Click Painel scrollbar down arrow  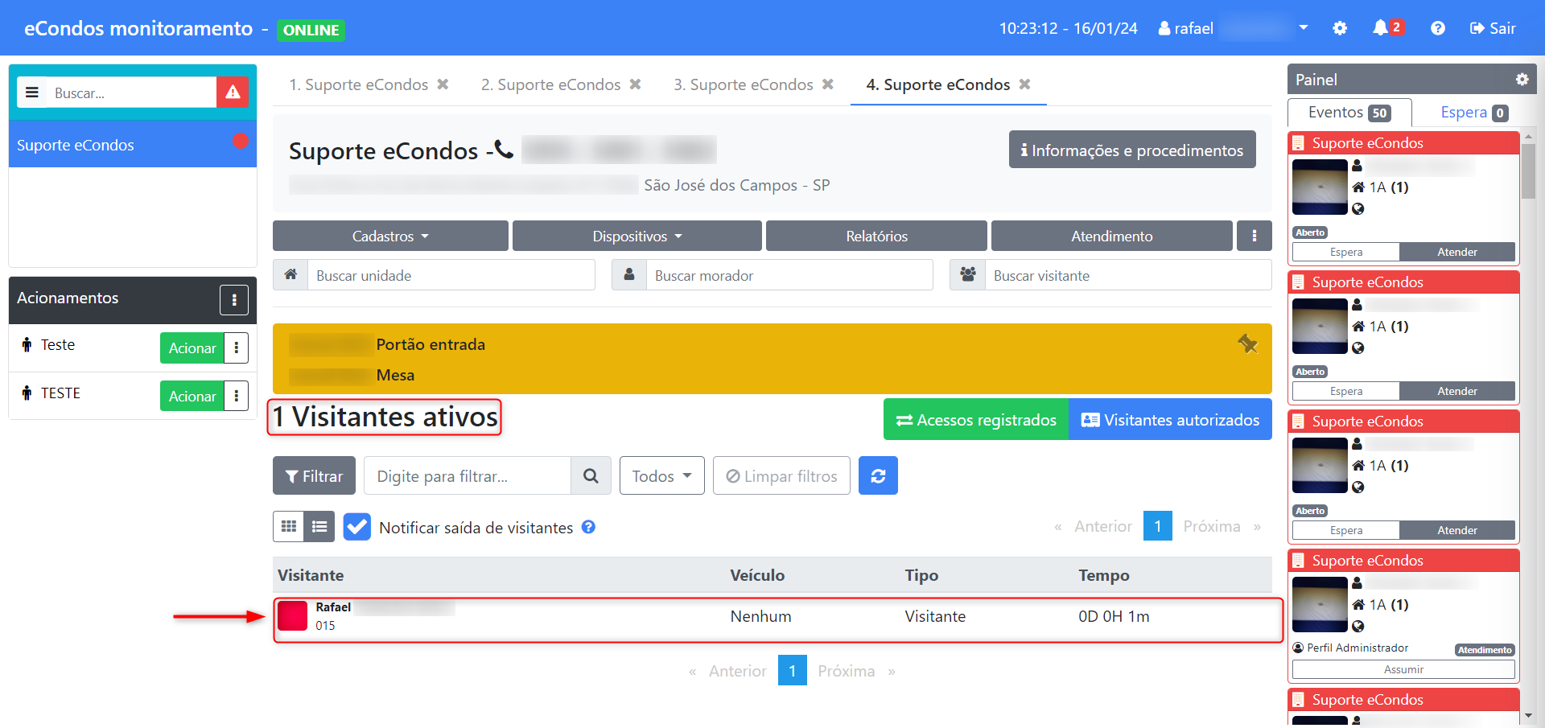click(x=1528, y=715)
